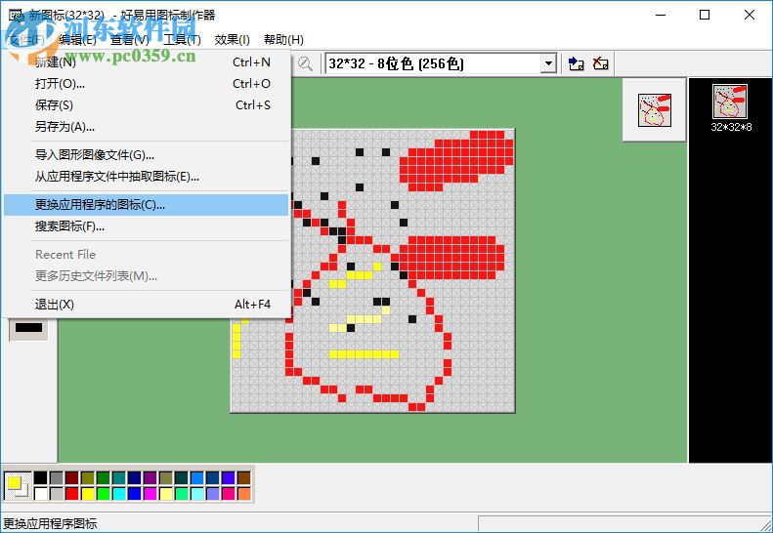Open the 工具(T) menu

[182, 40]
